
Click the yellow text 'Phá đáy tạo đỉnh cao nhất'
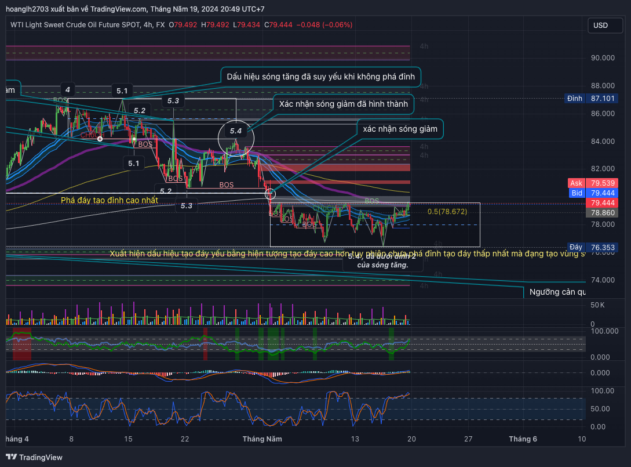[110, 200]
